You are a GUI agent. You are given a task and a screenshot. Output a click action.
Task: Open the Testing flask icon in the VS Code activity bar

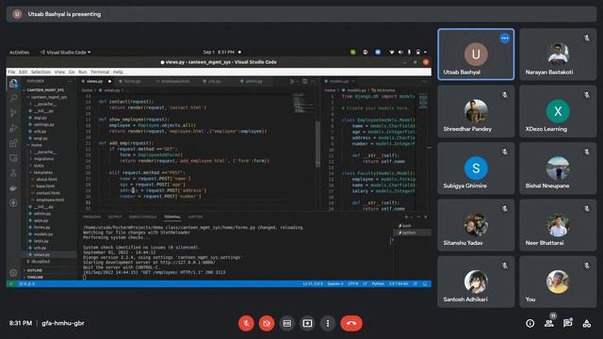pos(13,173)
